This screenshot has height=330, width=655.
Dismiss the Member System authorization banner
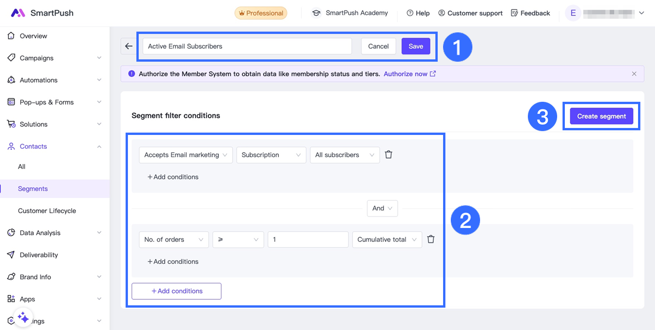pyautogui.click(x=634, y=74)
